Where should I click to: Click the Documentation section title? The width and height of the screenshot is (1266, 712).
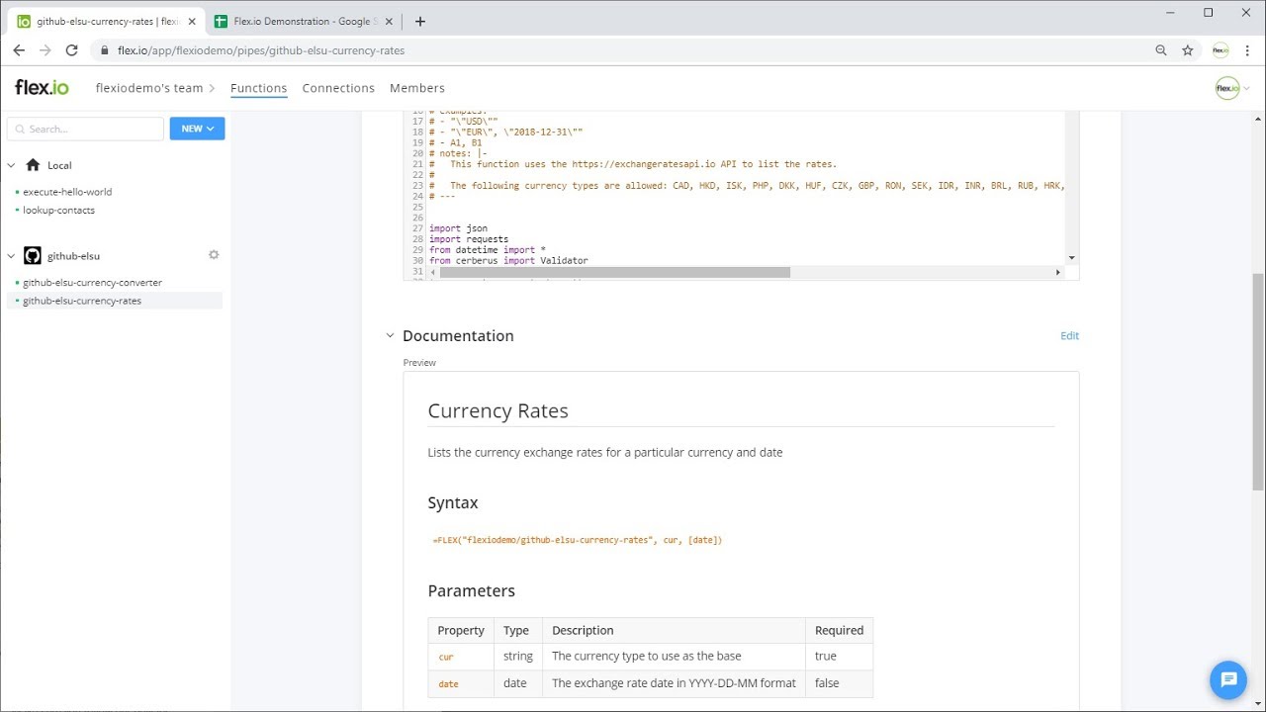coord(458,336)
